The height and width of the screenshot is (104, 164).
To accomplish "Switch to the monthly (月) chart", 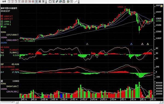I will tap(43, 2).
